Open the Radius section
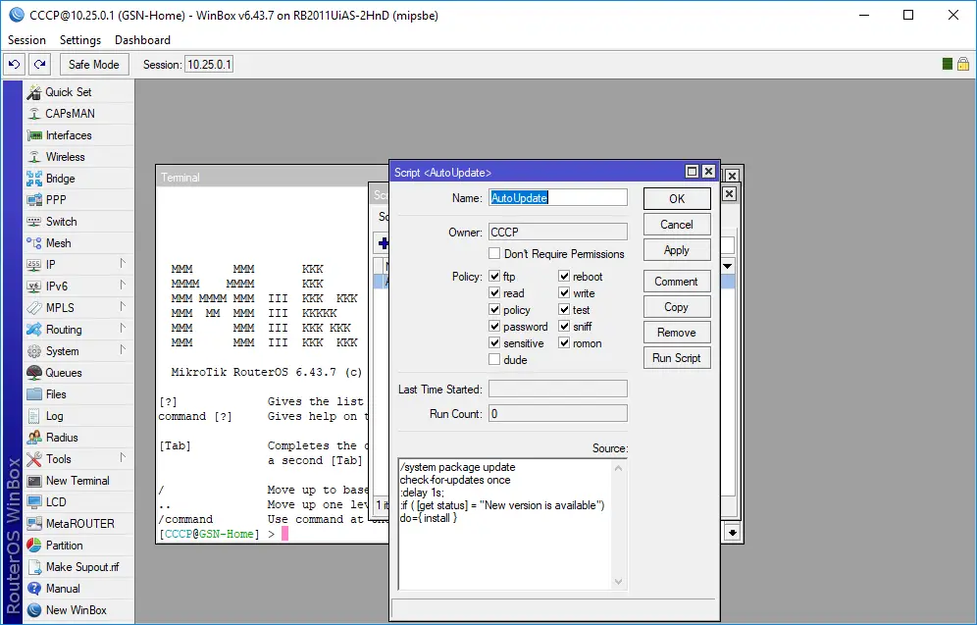 click(x=78, y=438)
